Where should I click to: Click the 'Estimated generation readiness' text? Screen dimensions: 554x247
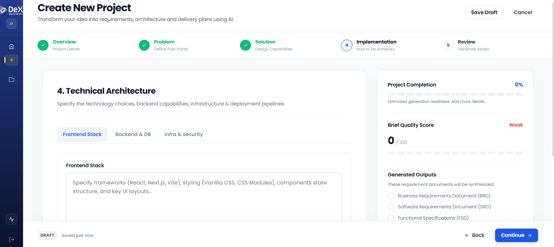436,101
